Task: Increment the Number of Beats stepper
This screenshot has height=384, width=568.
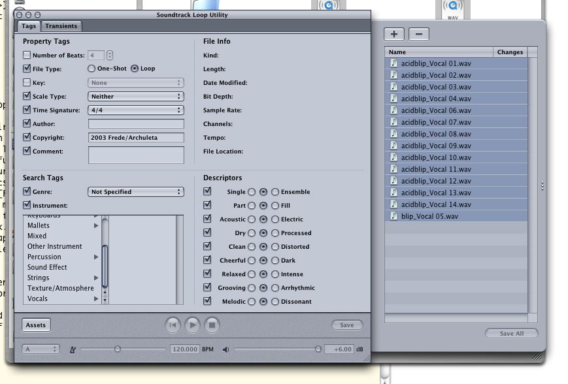Action: [110, 53]
